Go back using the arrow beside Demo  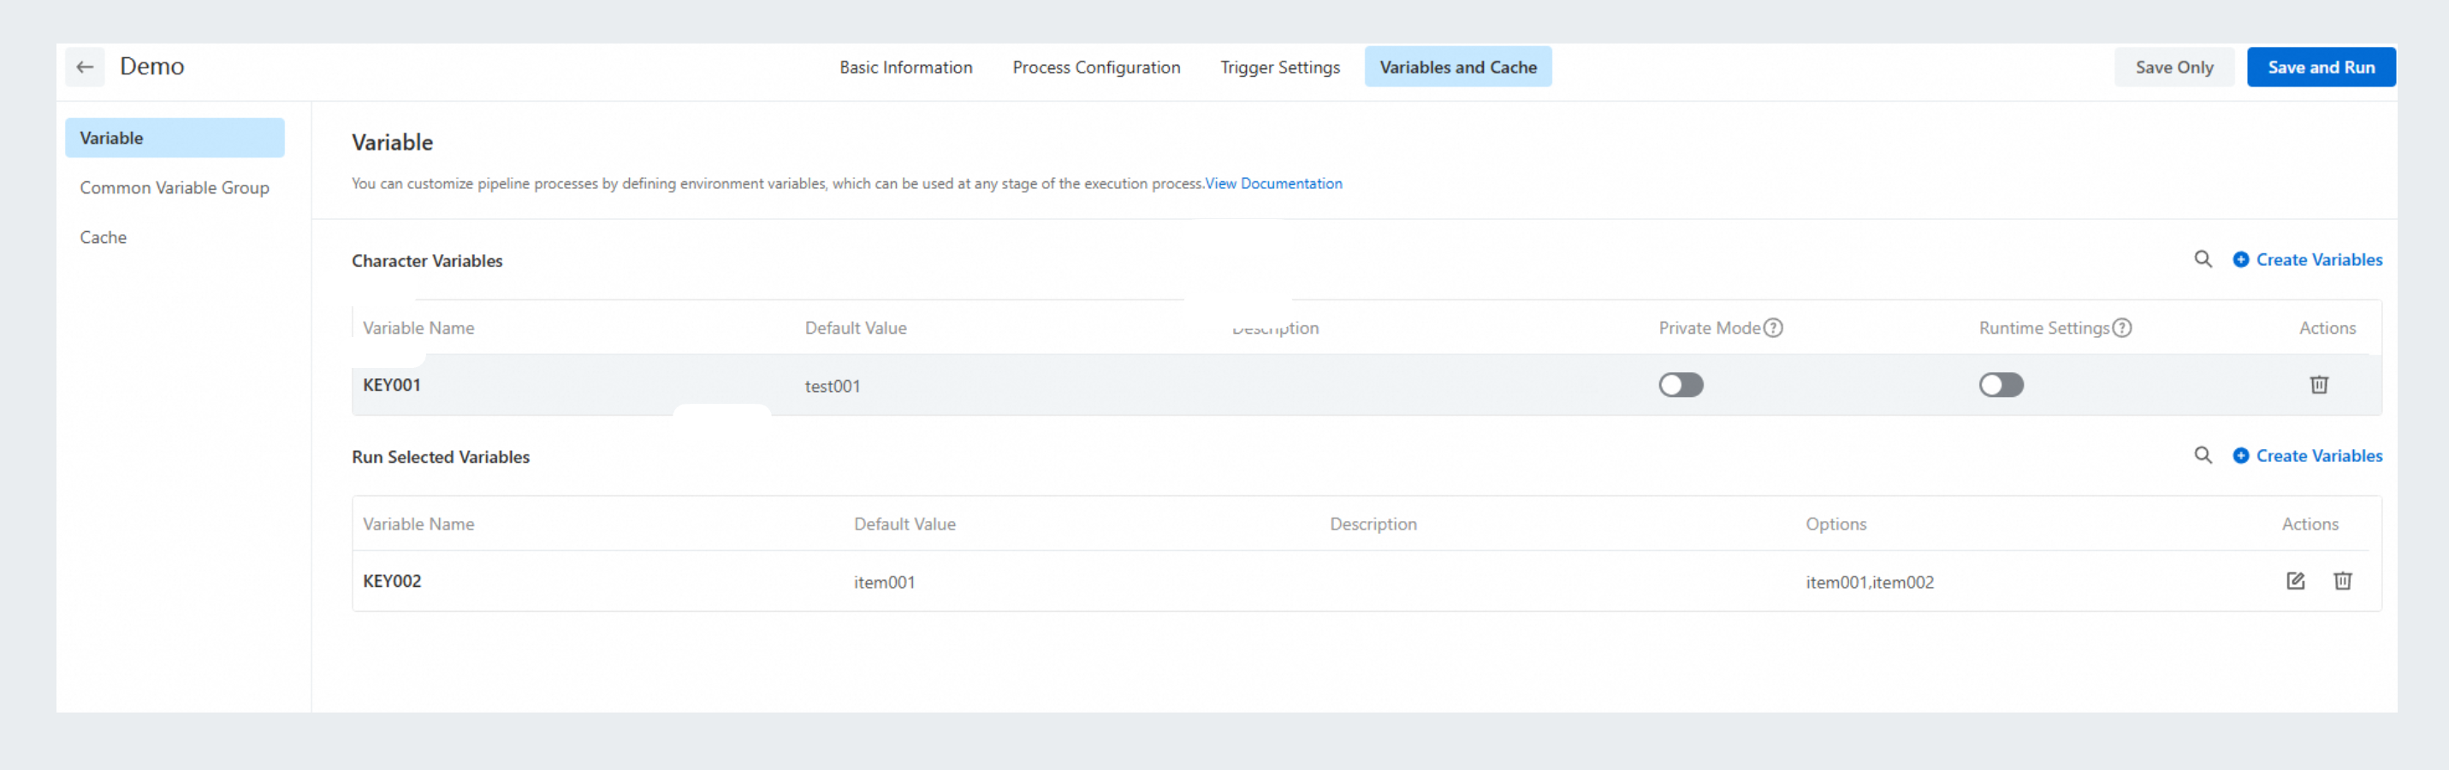click(x=85, y=68)
